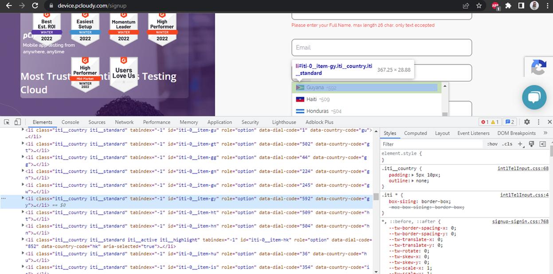This screenshot has height=274, width=553.
Task: Open the Application tab
Action: pos(220,122)
